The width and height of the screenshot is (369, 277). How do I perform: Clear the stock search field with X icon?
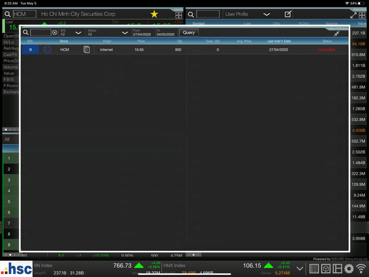[x=55, y=33]
